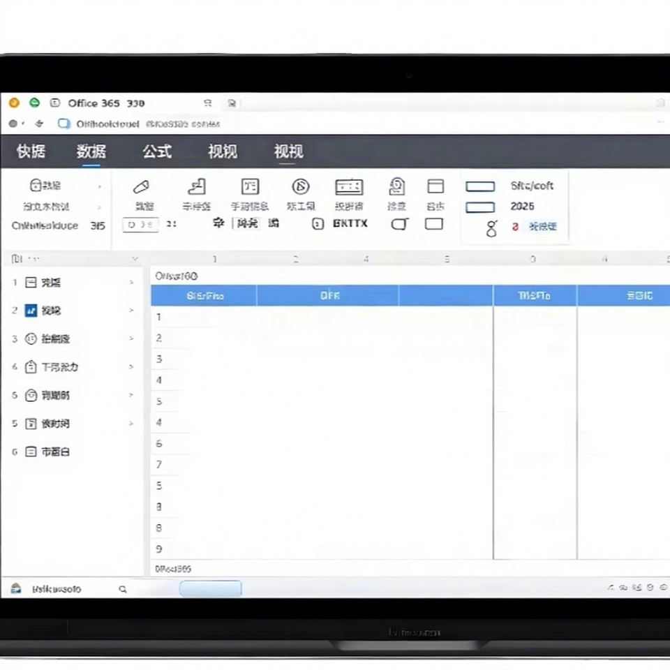Click the Oflhoolctouel address text

(x=107, y=124)
